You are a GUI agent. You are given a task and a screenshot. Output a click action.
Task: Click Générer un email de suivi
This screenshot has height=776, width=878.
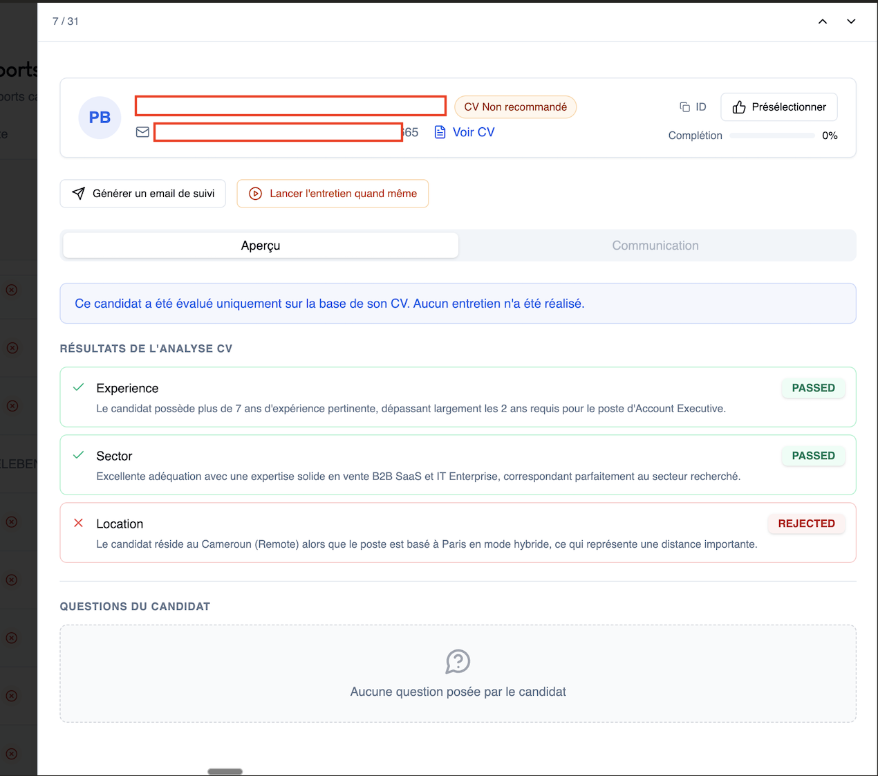(142, 194)
